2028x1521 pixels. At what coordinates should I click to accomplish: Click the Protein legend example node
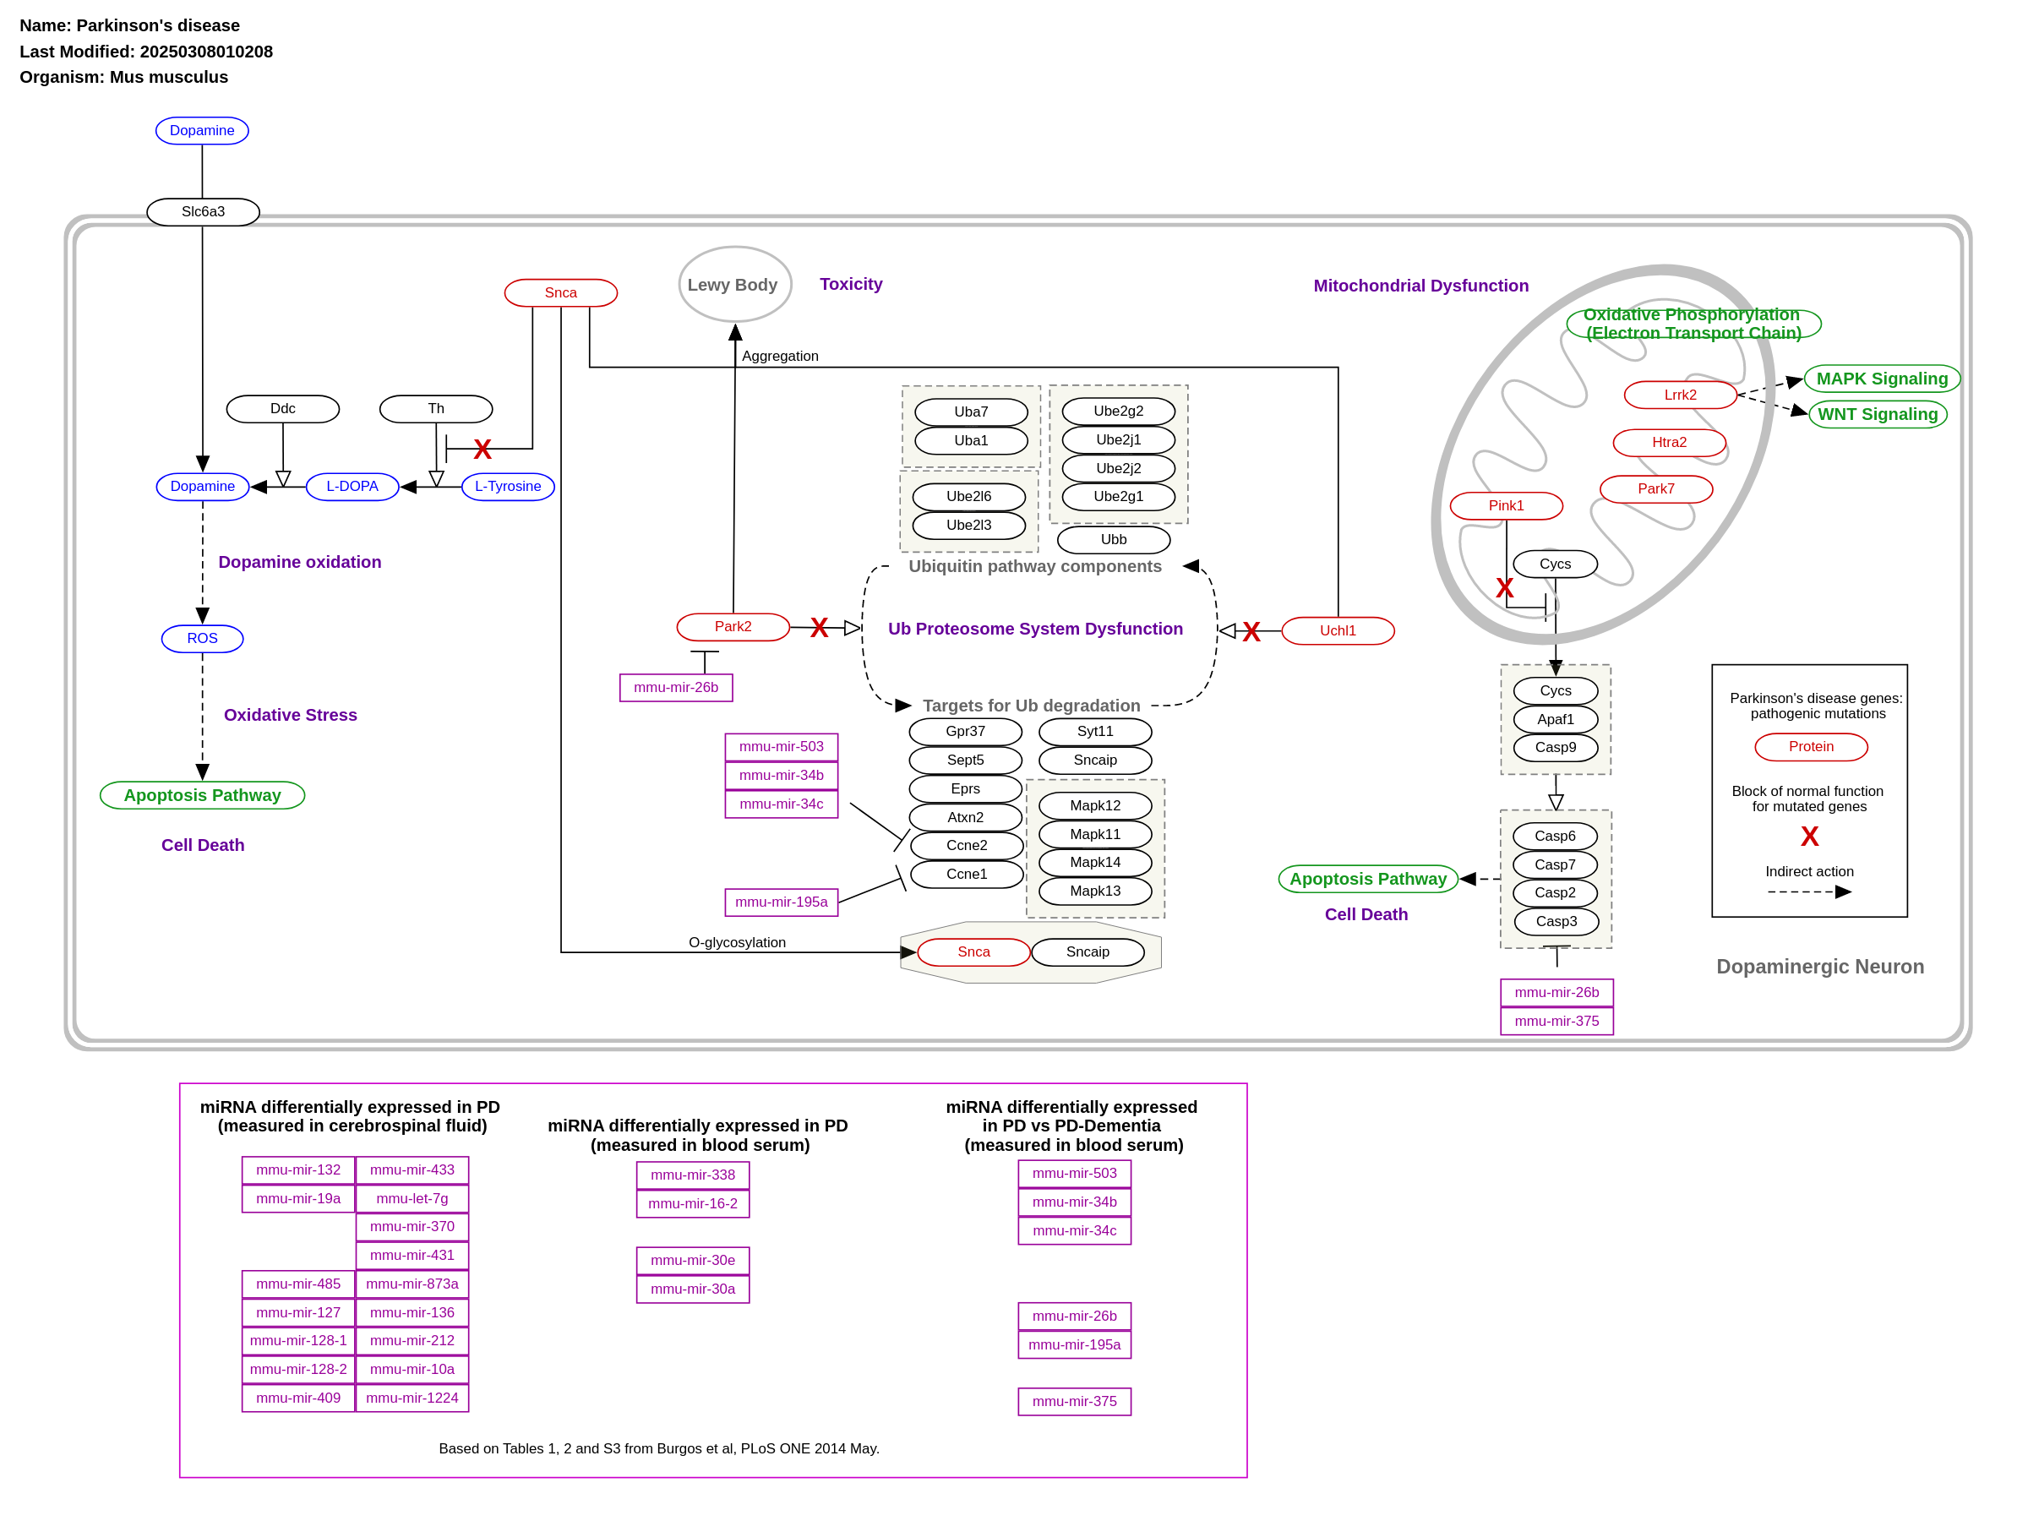(1812, 746)
